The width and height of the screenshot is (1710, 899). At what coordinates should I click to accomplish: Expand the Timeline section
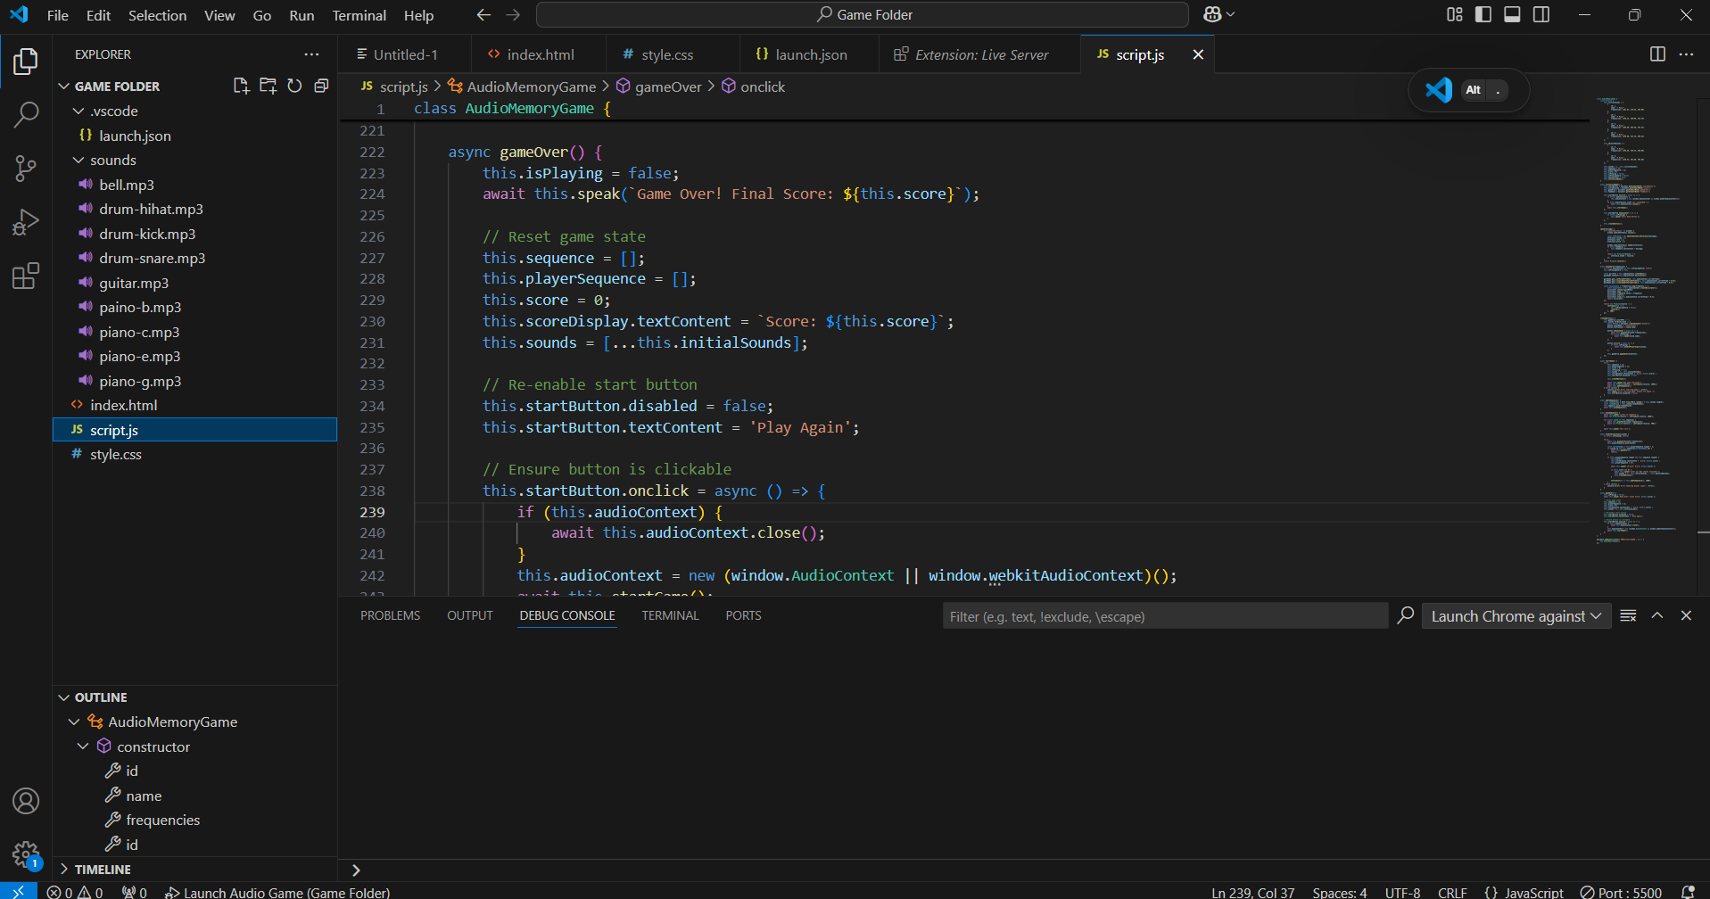tap(103, 869)
